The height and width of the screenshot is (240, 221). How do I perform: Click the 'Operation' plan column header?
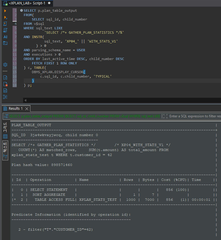(41, 180)
